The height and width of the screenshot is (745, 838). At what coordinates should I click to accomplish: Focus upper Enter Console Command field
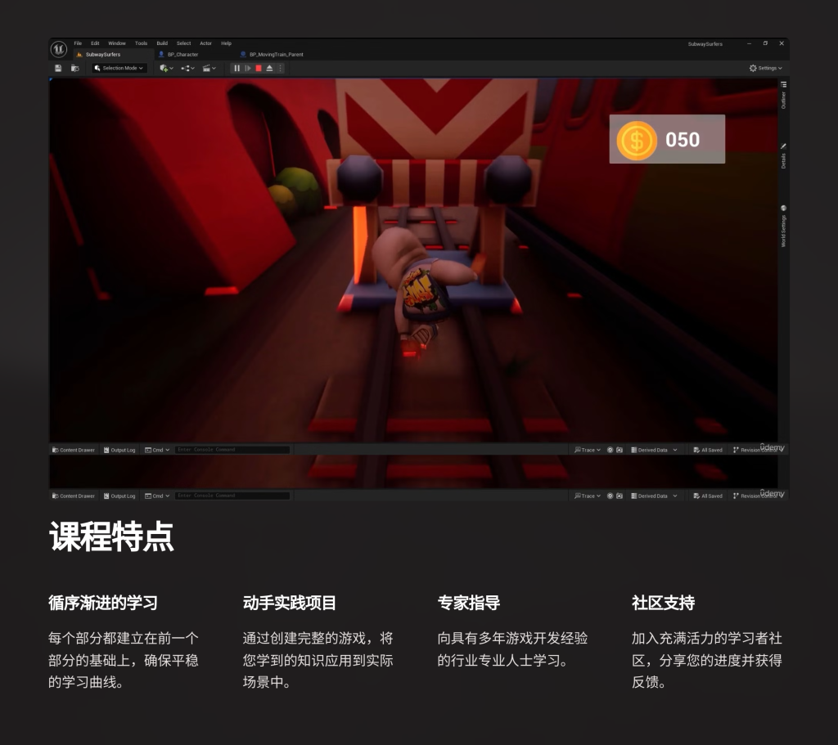[232, 450]
